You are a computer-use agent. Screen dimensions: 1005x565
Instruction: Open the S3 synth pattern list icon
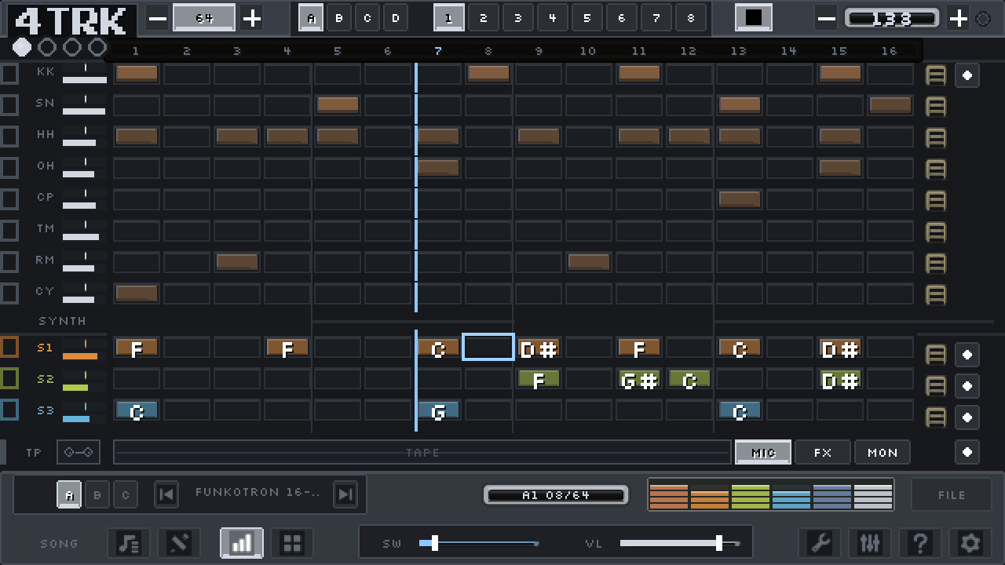[936, 417]
